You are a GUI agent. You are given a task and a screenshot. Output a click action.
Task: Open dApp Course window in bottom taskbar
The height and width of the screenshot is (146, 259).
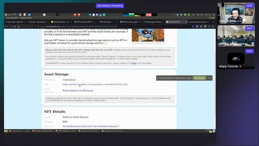[113, 131]
